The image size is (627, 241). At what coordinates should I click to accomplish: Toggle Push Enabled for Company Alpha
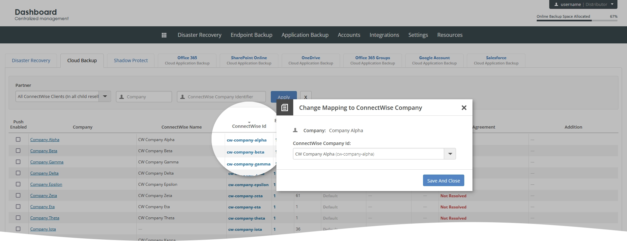click(x=18, y=139)
